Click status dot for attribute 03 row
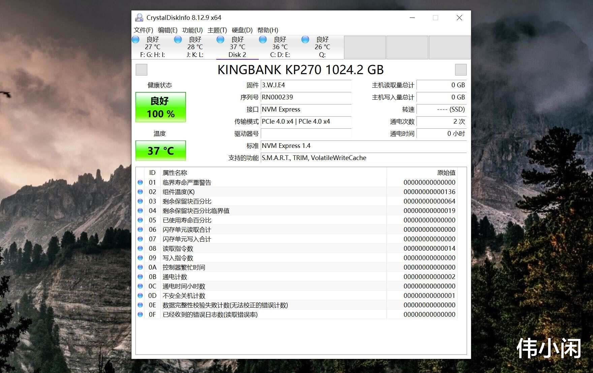 (140, 201)
